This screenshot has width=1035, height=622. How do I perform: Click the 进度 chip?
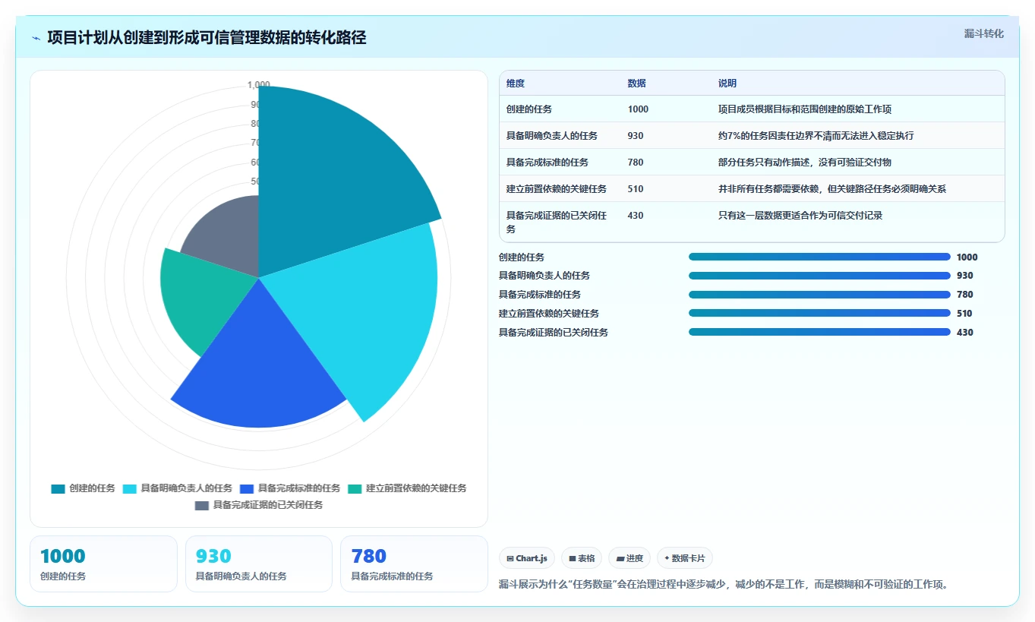630,558
